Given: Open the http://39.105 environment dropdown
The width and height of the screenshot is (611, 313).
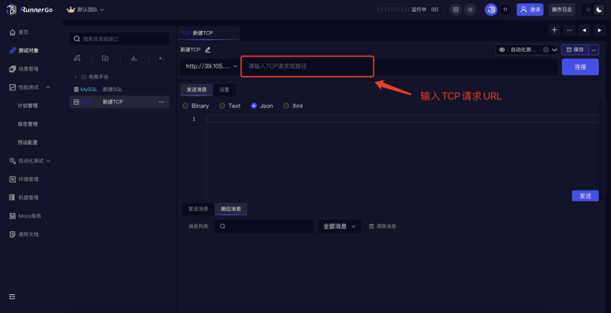Looking at the screenshot, I should 211,66.
